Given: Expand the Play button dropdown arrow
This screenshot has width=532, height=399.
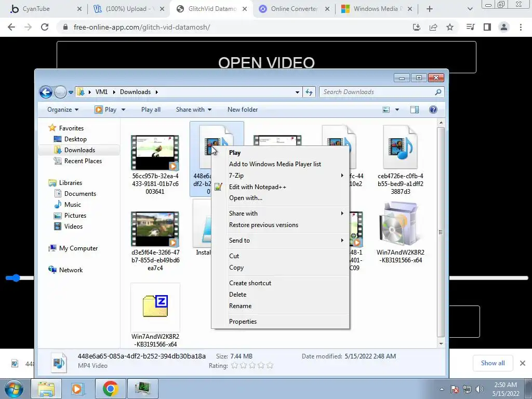Looking at the screenshot, I should pos(123,110).
